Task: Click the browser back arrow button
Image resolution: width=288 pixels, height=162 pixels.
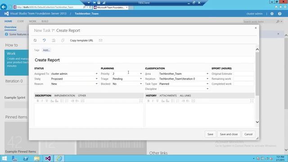Action: coord(4,7)
